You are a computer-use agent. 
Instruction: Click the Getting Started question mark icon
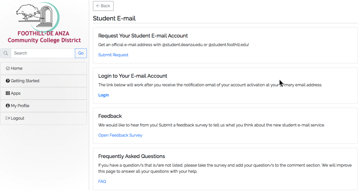coord(8,81)
